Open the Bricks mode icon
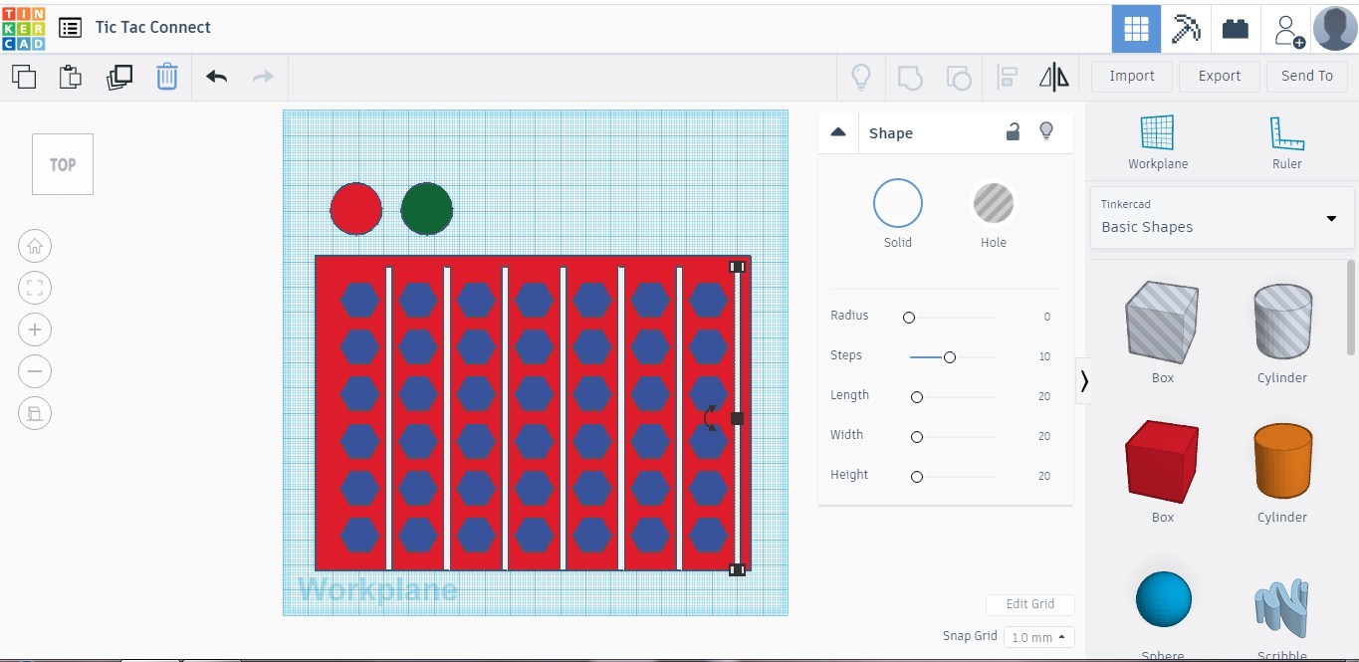Screen dimensions: 1359x662 pyautogui.click(x=1236, y=28)
